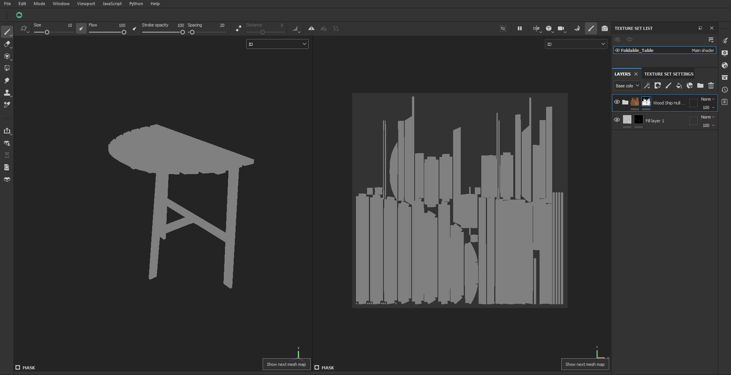Screen dimensions: 731x375
Task: Select Wood Ship Hull mask thumbnail
Action: 646,102
